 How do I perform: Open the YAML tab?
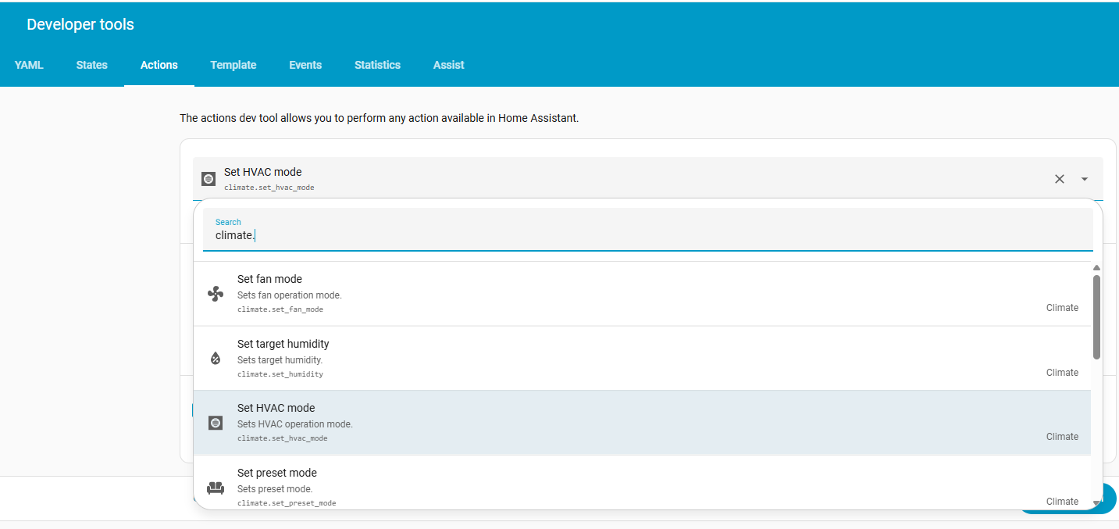[x=29, y=65]
